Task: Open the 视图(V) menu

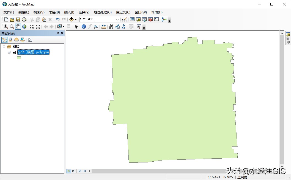Action: tap(39, 12)
